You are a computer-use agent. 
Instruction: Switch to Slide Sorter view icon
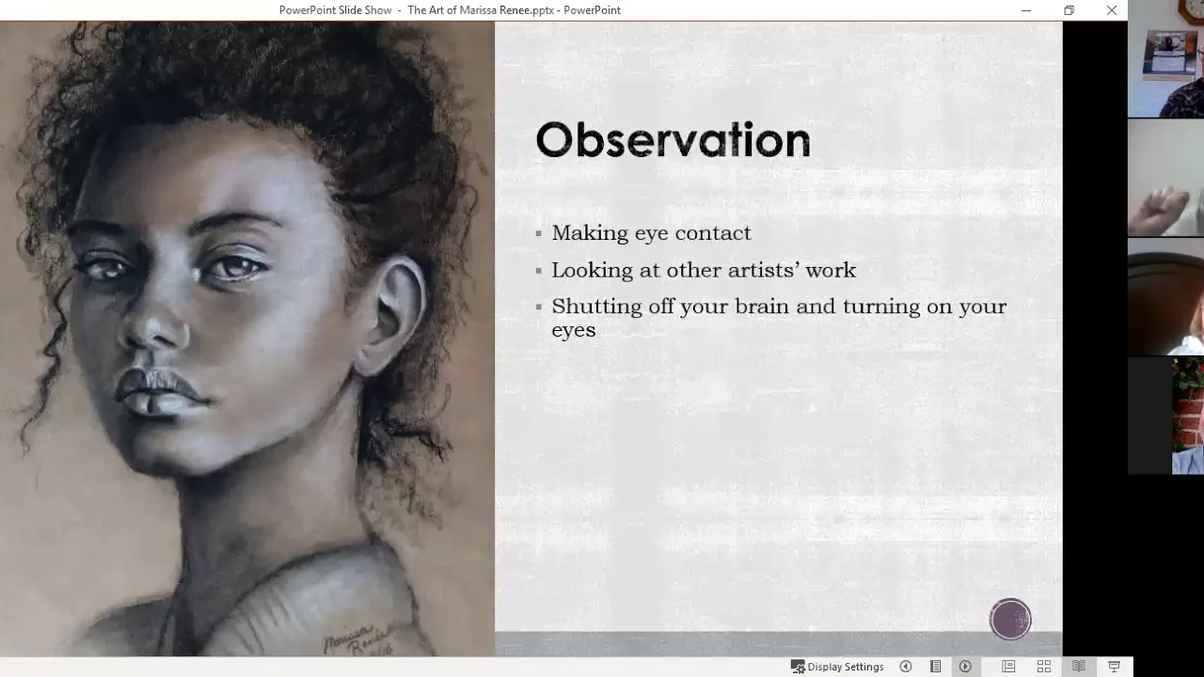click(x=1044, y=667)
